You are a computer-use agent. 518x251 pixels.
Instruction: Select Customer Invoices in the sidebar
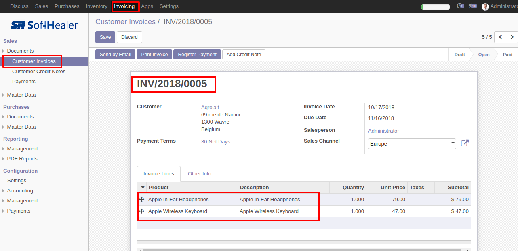pos(34,61)
